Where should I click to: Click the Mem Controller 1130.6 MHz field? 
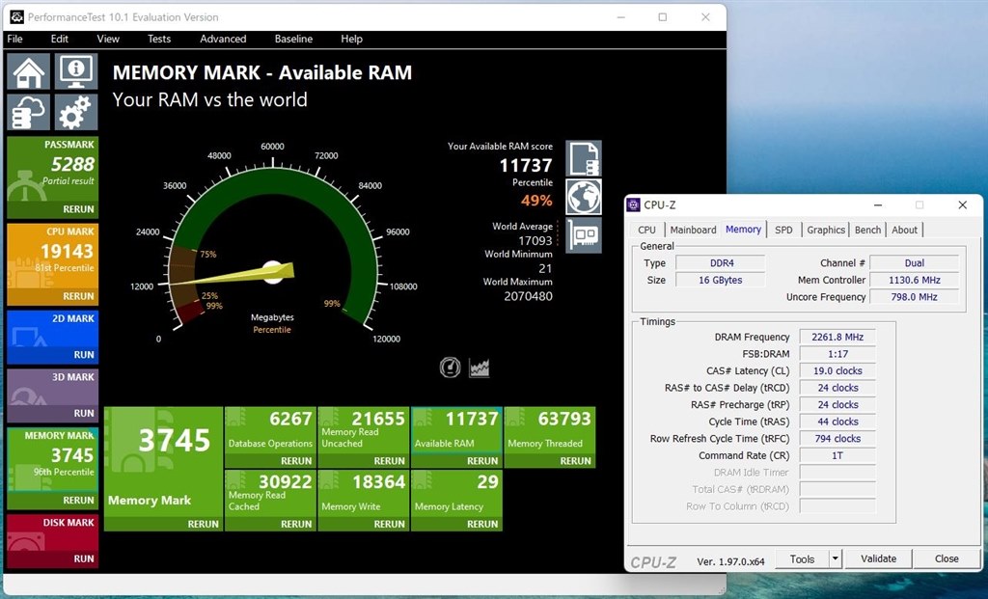point(915,281)
